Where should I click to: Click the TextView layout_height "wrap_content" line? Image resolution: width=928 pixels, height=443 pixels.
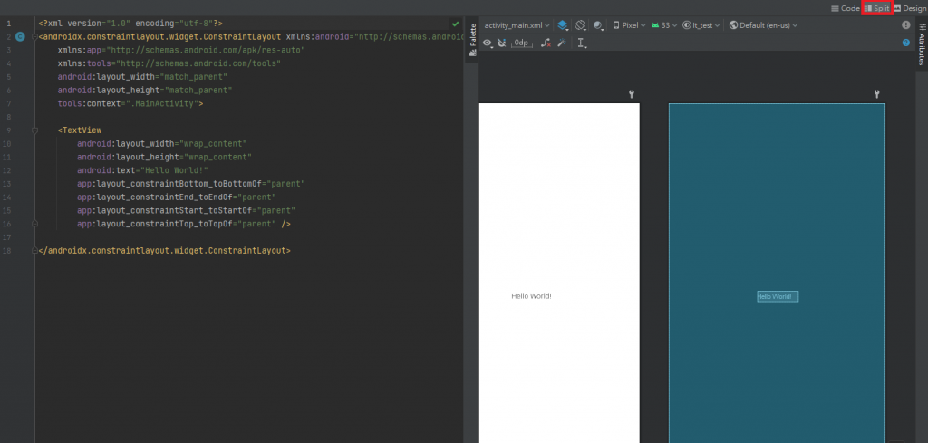164,158
